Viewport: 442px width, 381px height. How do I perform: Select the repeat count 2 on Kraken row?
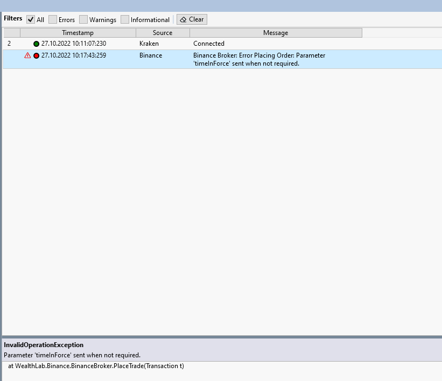pyautogui.click(x=9, y=44)
